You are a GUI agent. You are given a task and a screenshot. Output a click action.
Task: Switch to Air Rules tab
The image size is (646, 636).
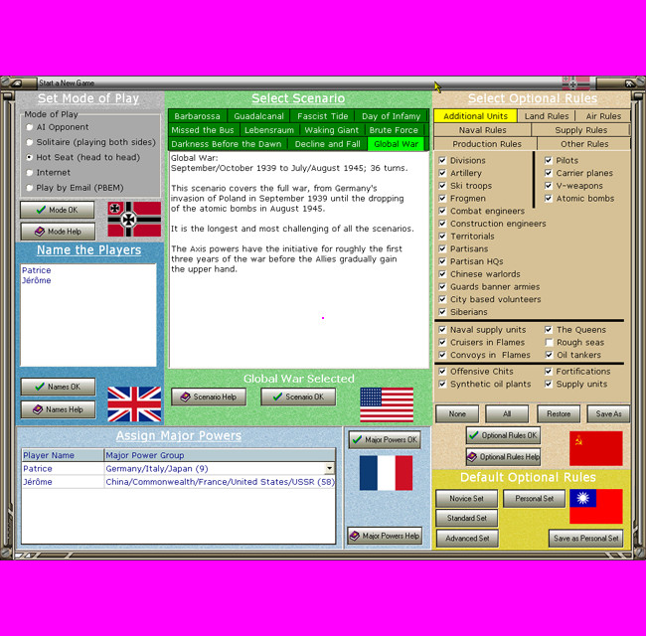coord(603,116)
